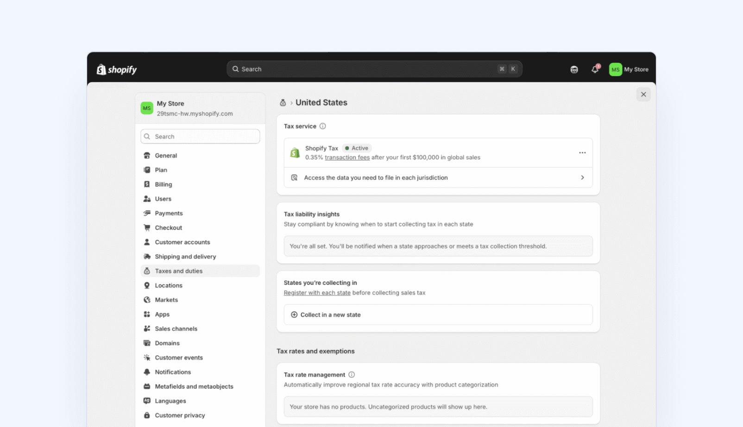The width and height of the screenshot is (743, 427).
Task: Click the Checkout cart icon
Action: [x=147, y=227]
